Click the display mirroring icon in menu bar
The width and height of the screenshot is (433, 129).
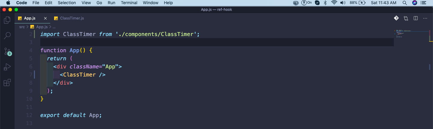click(x=296, y=3)
